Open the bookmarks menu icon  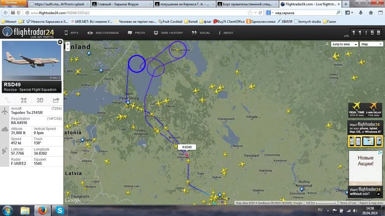(349, 13)
